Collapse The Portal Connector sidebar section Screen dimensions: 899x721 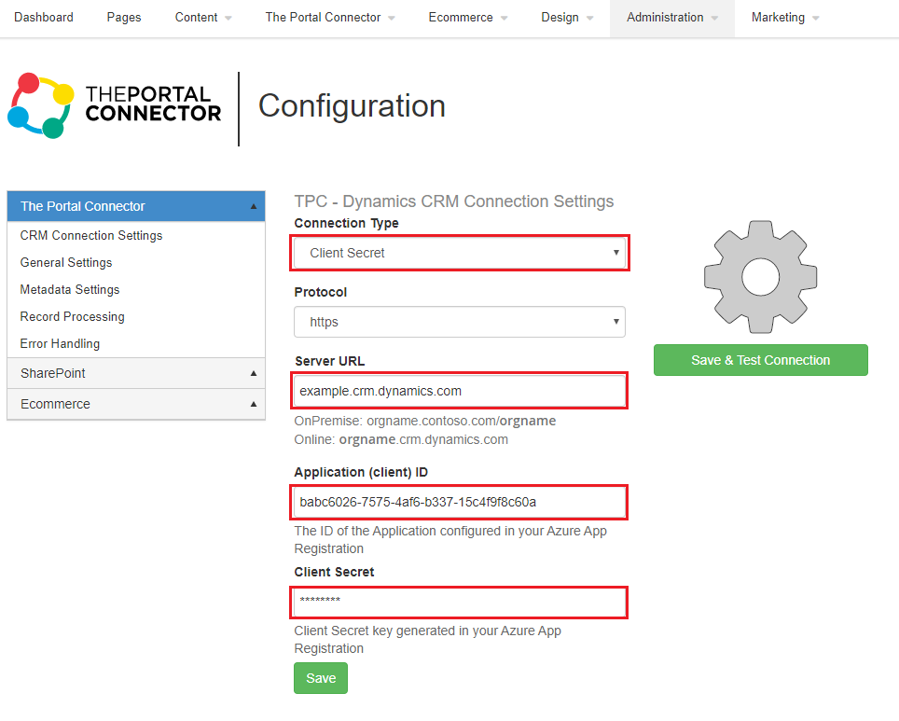pyautogui.click(x=136, y=206)
